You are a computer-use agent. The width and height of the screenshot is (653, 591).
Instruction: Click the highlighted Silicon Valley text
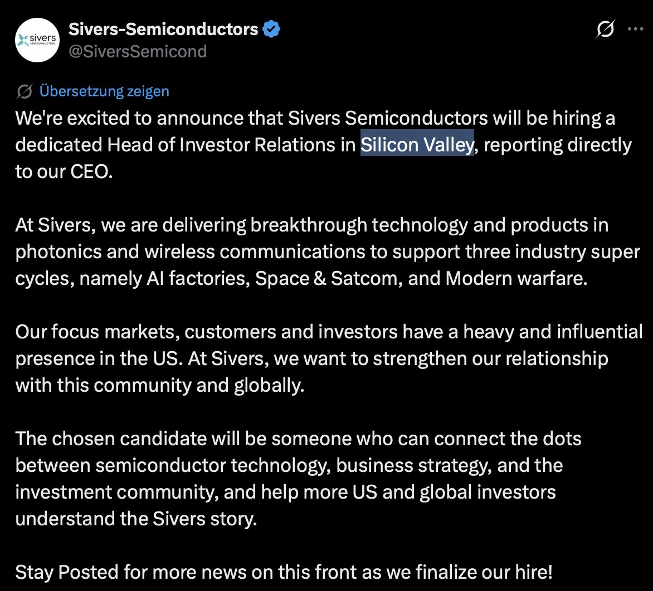(x=417, y=144)
